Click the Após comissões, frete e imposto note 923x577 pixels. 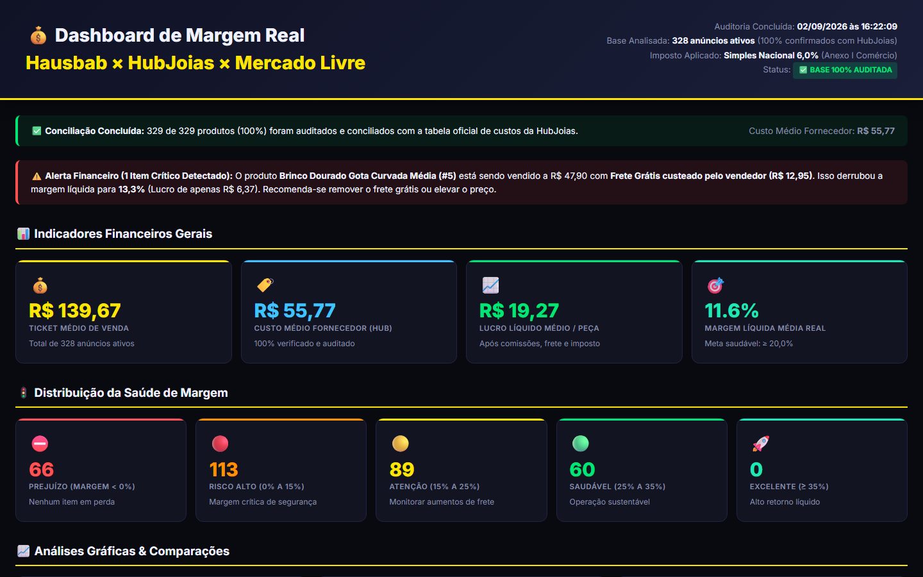tap(540, 344)
